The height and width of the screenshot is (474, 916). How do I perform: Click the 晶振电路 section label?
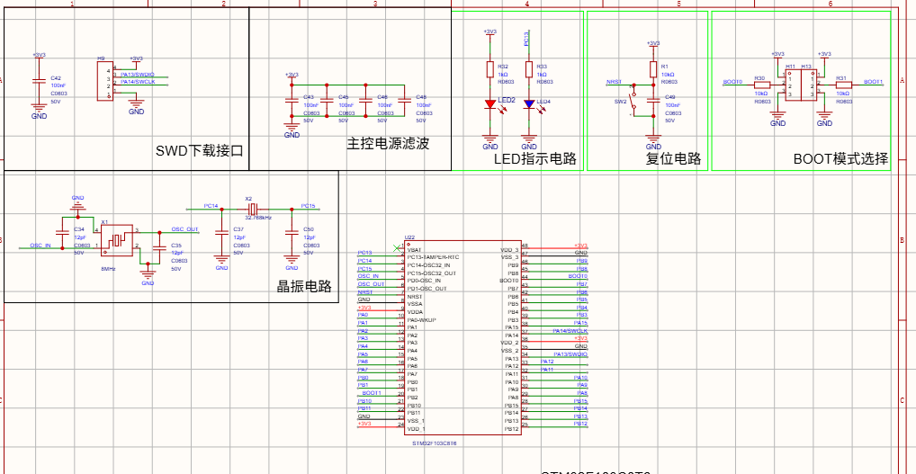(304, 287)
